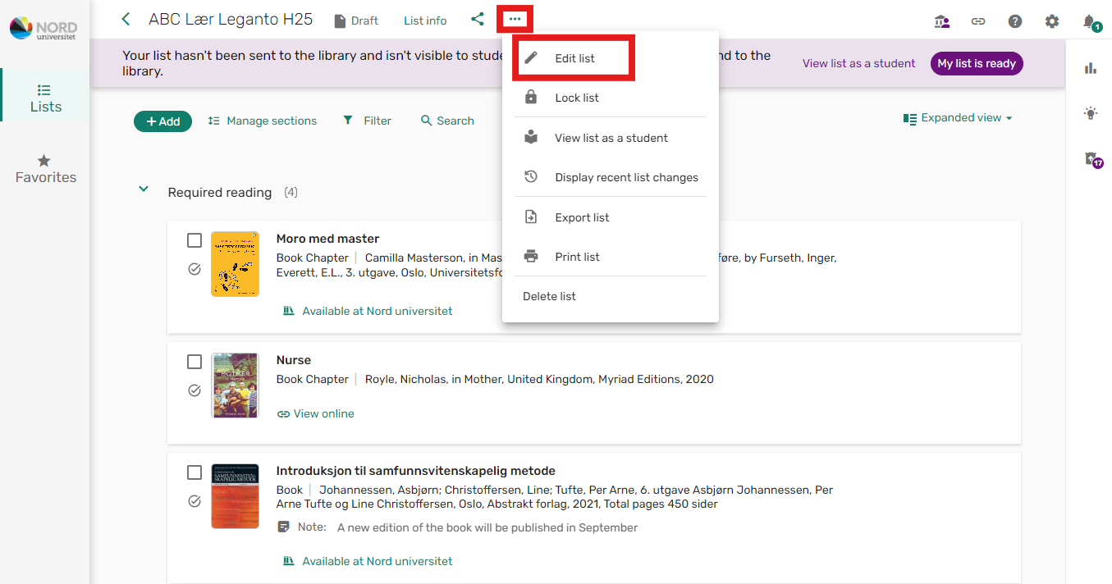
Task: Select Export list menu entry
Action: click(611, 217)
